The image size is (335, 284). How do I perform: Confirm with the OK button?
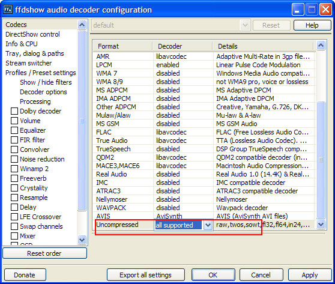click(x=213, y=275)
